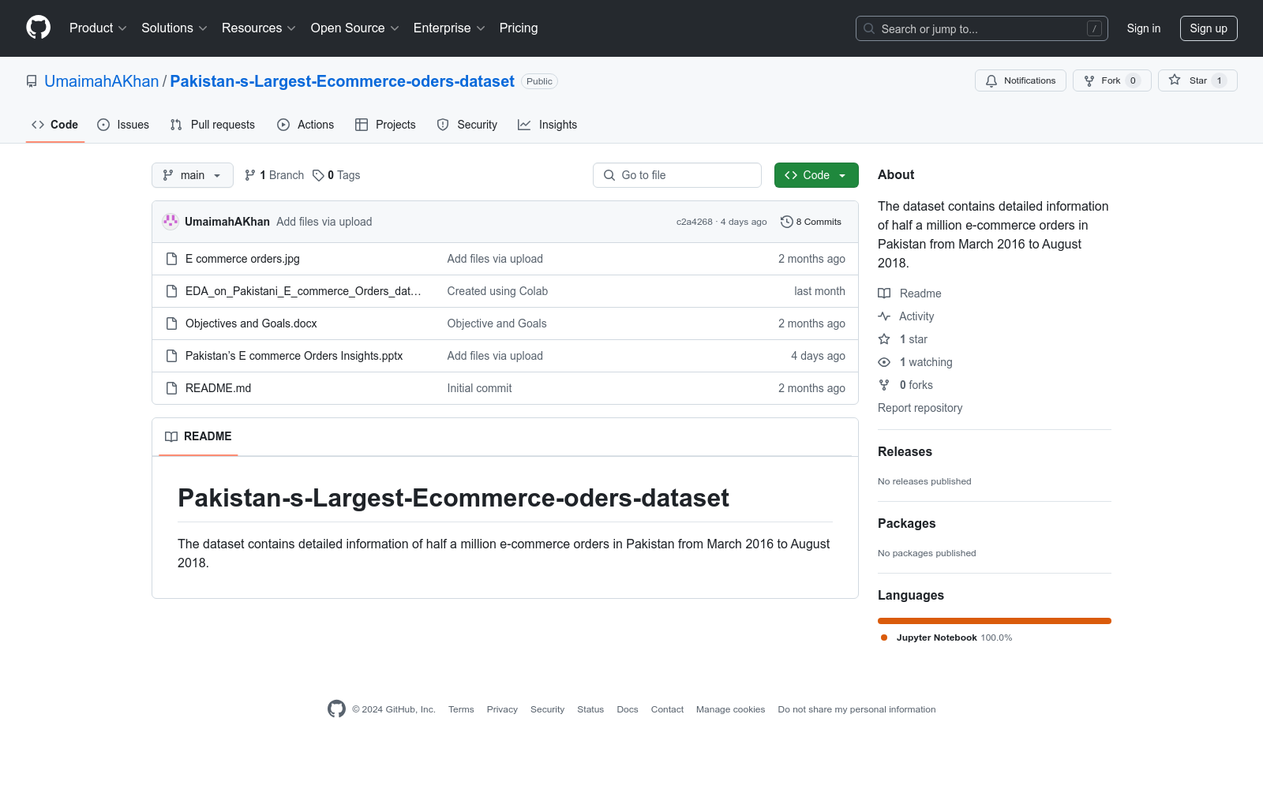The image size is (1263, 789).
Task: Click file icon for the Insights.pptx file
Action: [x=171, y=356]
